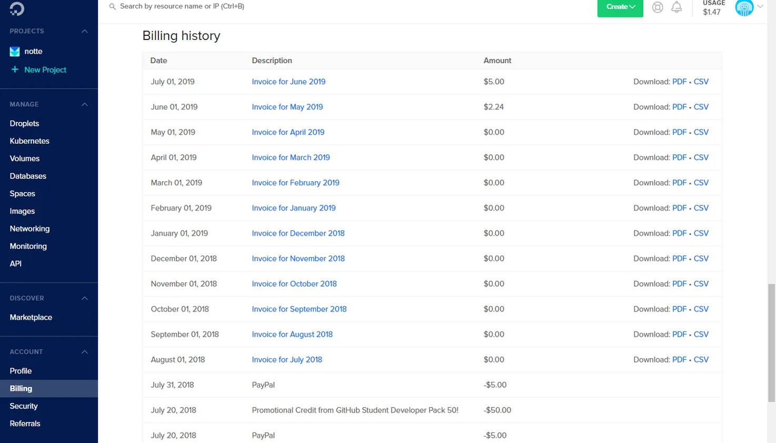Open the Security account page
This screenshot has height=443, width=776.
click(x=24, y=406)
